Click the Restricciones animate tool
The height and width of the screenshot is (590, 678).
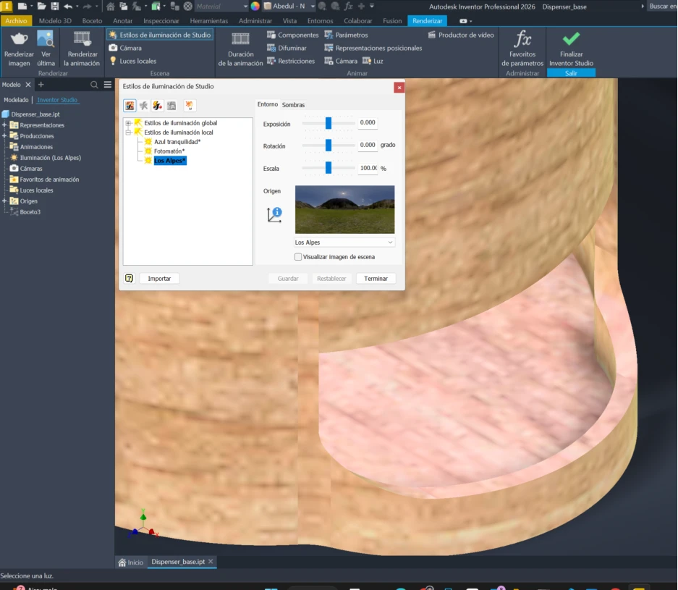(x=291, y=61)
